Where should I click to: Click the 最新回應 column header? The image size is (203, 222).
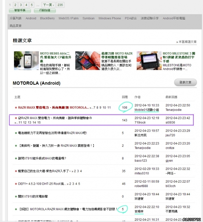coord(171,97)
